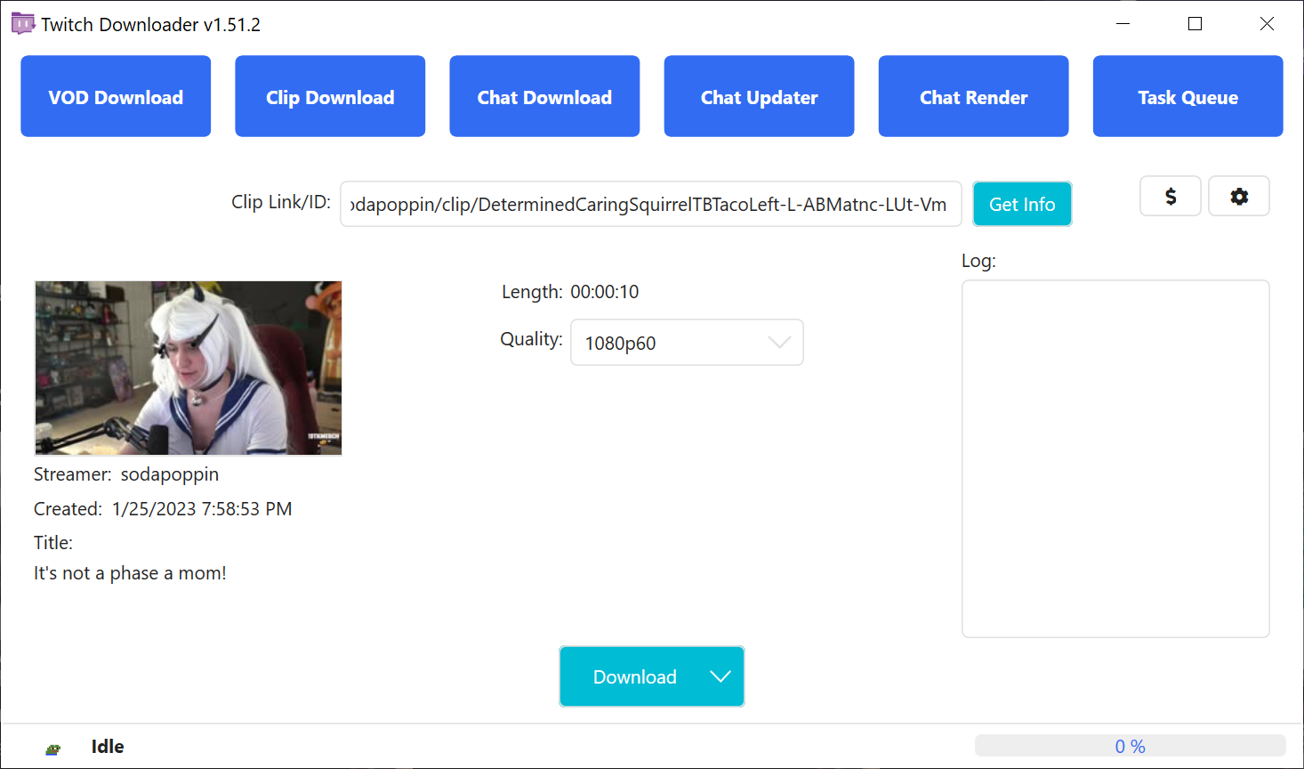Image resolution: width=1304 pixels, height=769 pixels.
Task: Maximize the Twitch Downloader window
Action: (1195, 24)
